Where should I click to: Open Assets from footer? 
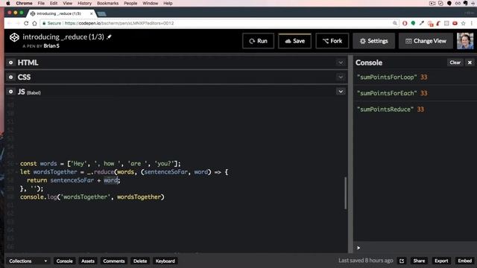pos(88,261)
